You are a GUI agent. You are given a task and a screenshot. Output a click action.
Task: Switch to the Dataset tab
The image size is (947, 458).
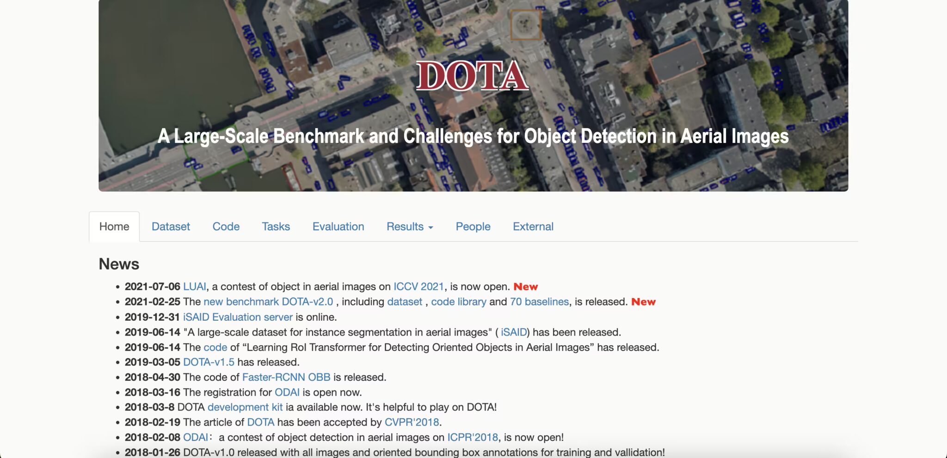(x=171, y=226)
